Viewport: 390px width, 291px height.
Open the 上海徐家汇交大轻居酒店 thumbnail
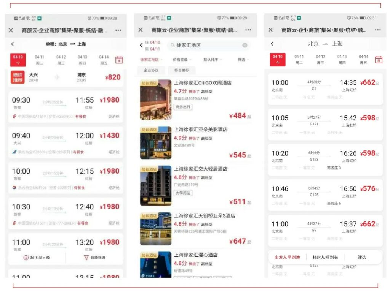(x=156, y=185)
